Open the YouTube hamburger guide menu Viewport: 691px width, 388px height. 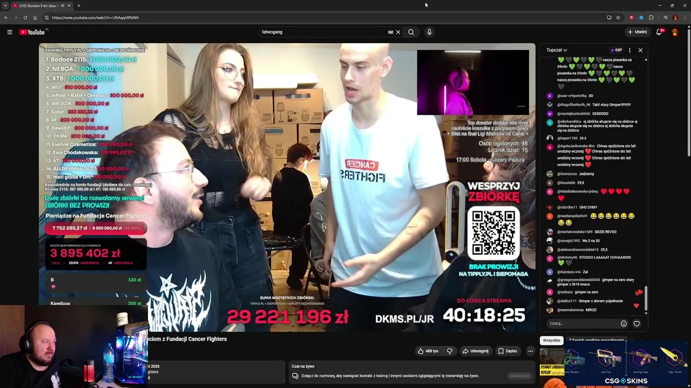10,32
